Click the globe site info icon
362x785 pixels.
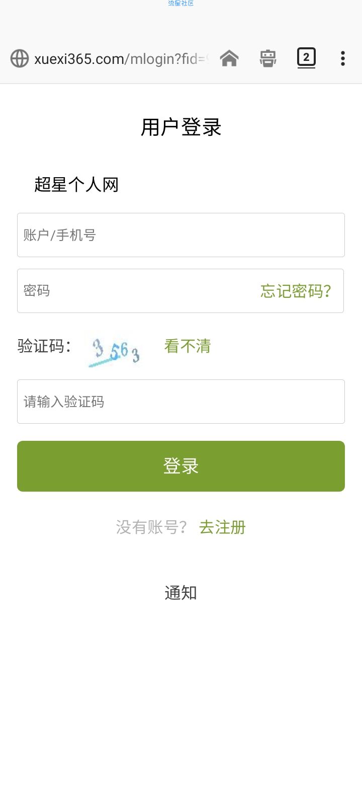(20, 58)
